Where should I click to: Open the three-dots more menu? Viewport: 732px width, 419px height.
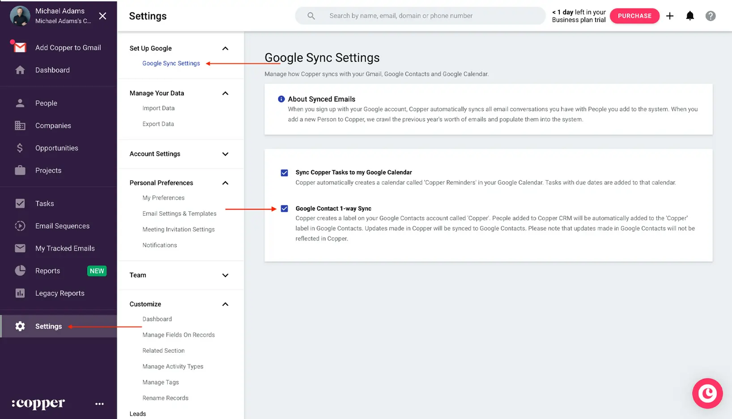(99, 404)
